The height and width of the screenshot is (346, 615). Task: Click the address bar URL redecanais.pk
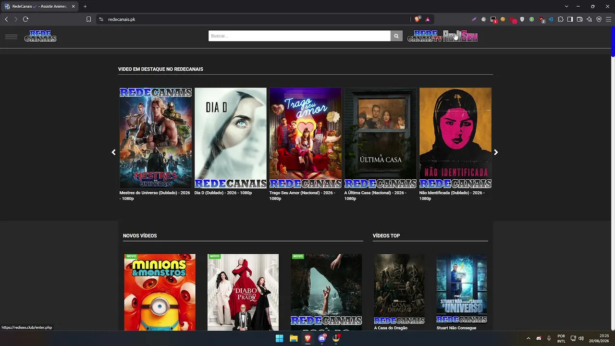click(122, 19)
